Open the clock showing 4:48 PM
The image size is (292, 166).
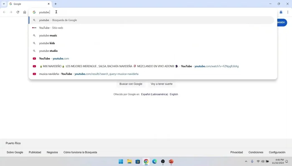pos(278,161)
